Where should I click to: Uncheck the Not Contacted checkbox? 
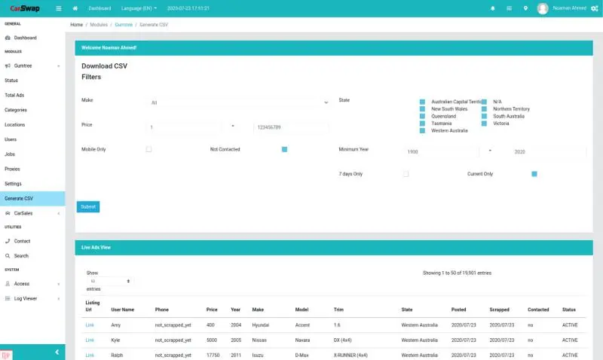[284, 149]
